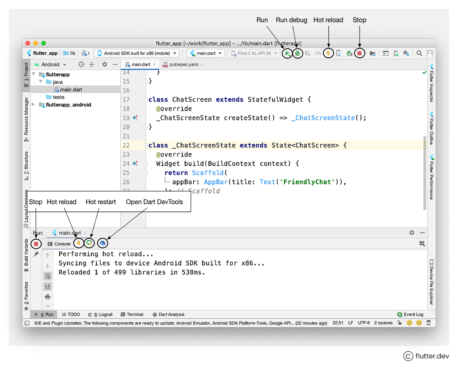Open the Flutter Outline side panel

[x=432, y=128]
